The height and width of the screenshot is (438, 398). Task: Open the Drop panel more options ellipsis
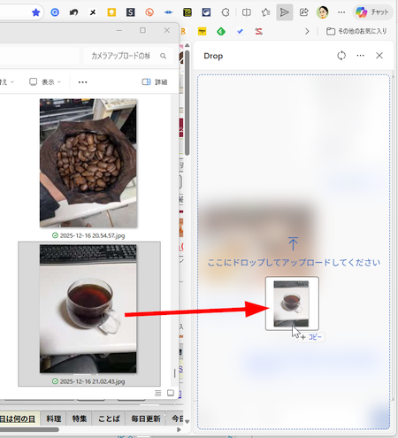[x=360, y=56]
